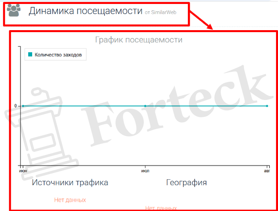Click the "График посещаемости" chart title

coord(139,40)
